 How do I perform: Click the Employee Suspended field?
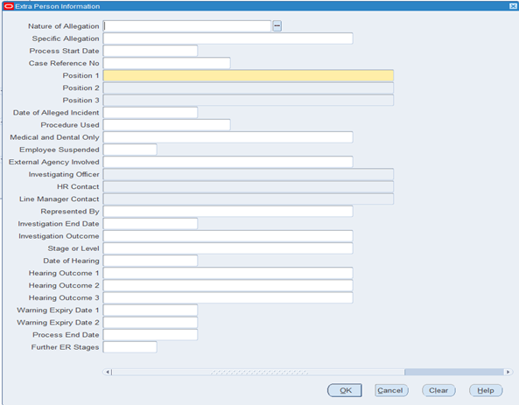pyautogui.click(x=130, y=150)
